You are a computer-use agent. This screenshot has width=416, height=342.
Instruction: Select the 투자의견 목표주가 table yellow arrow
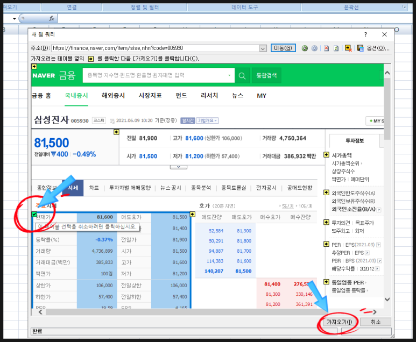pyautogui.click(x=326, y=222)
